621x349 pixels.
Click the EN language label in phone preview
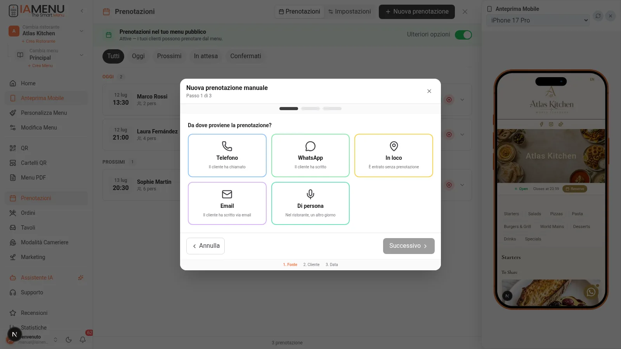(x=592, y=79)
